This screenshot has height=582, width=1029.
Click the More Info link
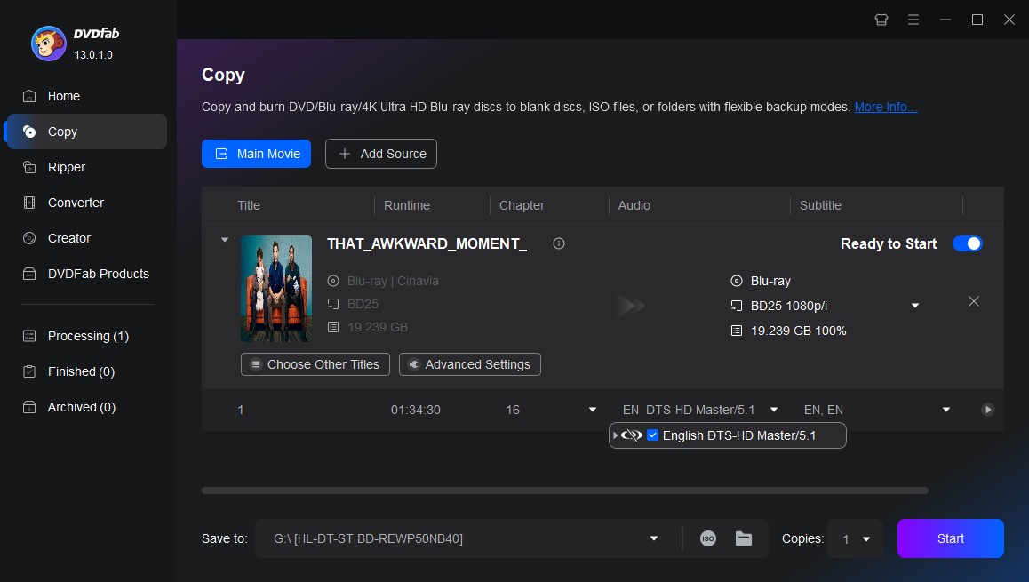[884, 107]
